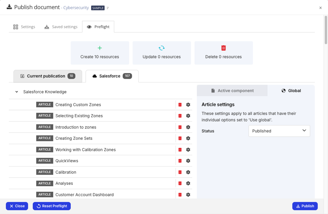This screenshot has height=214, width=328.
Task: Open settings gear for Customer Account Dashboard
Action: [188, 195]
